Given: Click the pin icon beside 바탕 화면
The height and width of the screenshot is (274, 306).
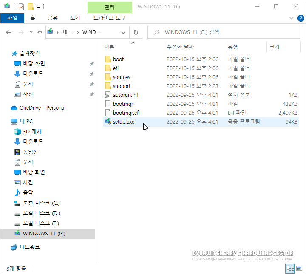Looking at the screenshot, I should click(x=91, y=64).
